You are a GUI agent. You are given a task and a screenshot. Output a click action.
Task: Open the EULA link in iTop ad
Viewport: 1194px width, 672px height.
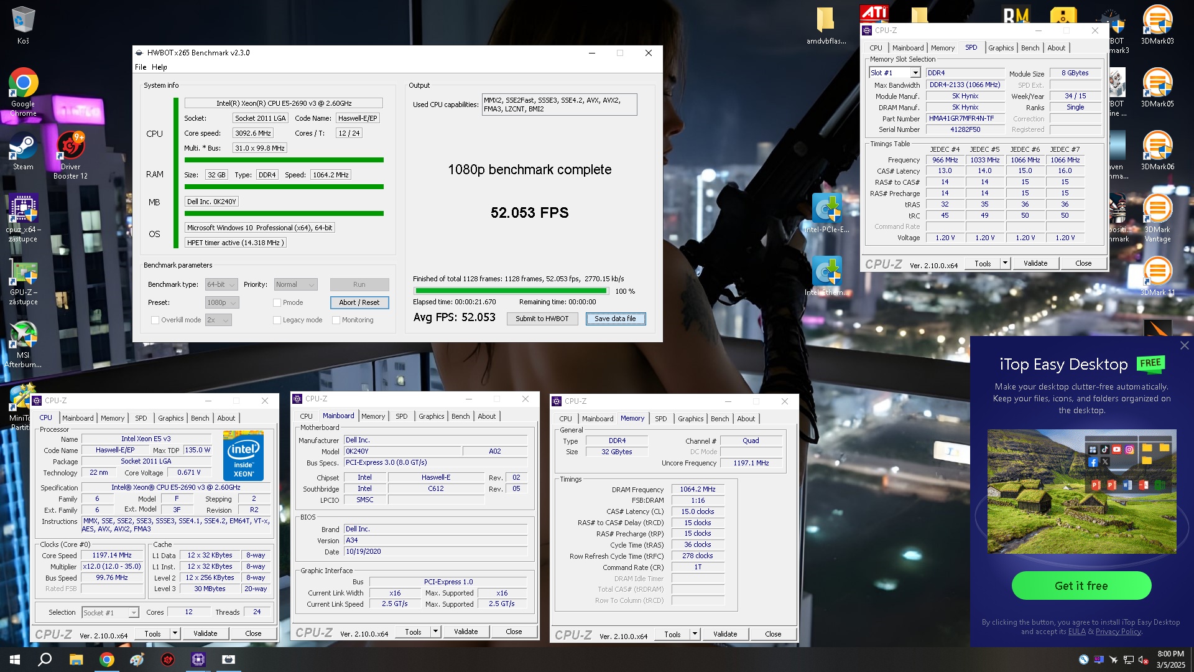pos(1076,632)
